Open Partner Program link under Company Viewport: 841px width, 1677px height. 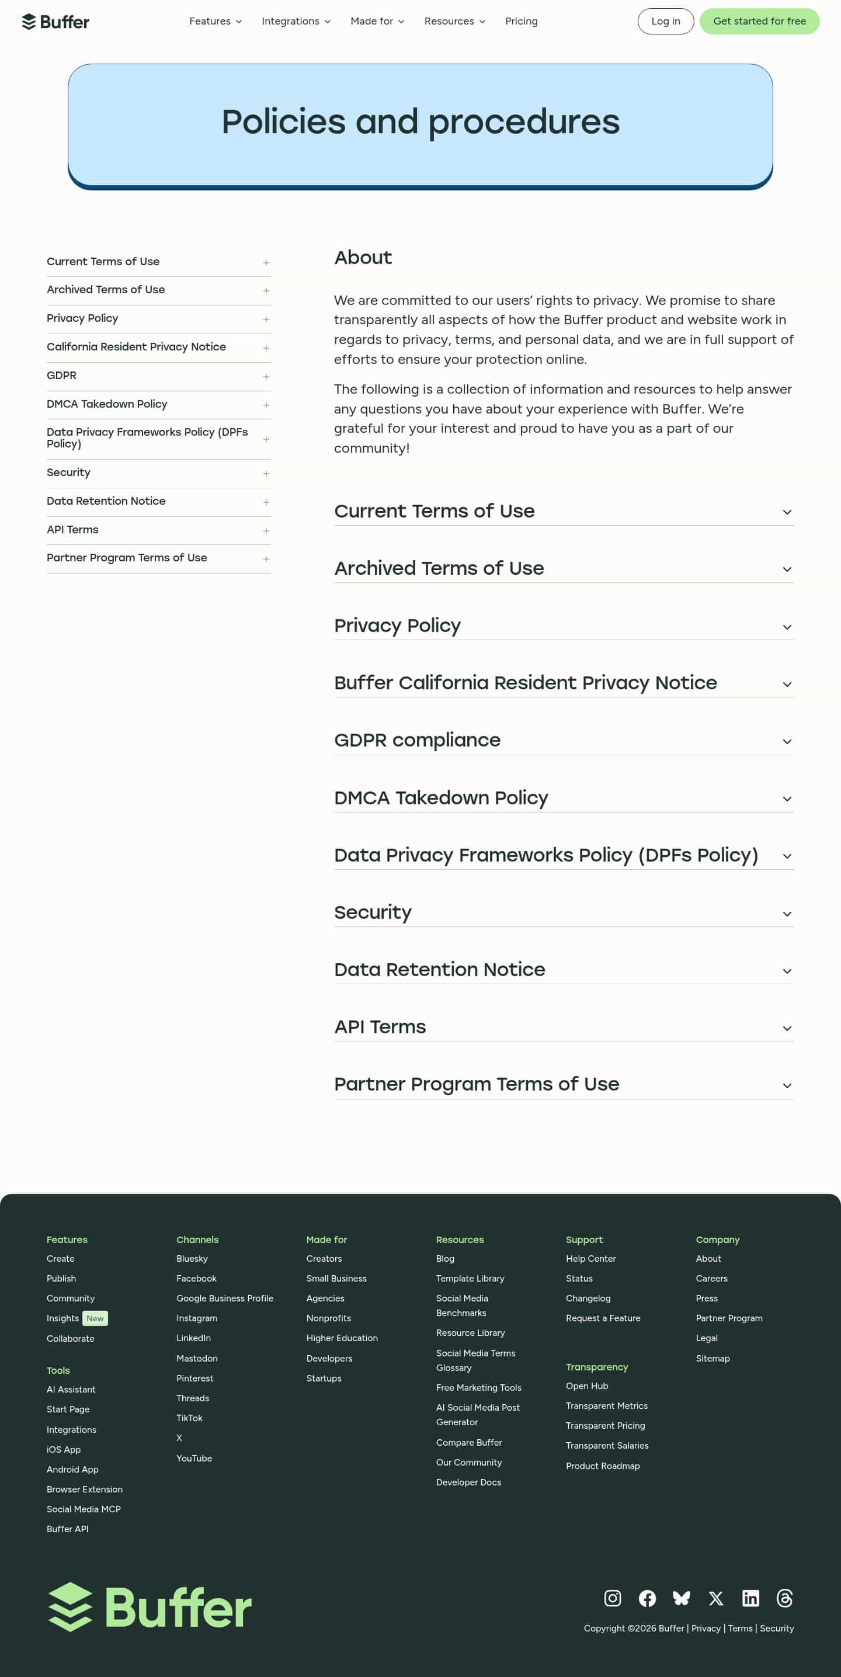pyautogui.click(x=729, y=1318)
